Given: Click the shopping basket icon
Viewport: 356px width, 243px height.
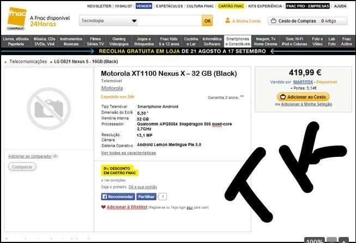Looking at the screenshot, I should point(273,21).
